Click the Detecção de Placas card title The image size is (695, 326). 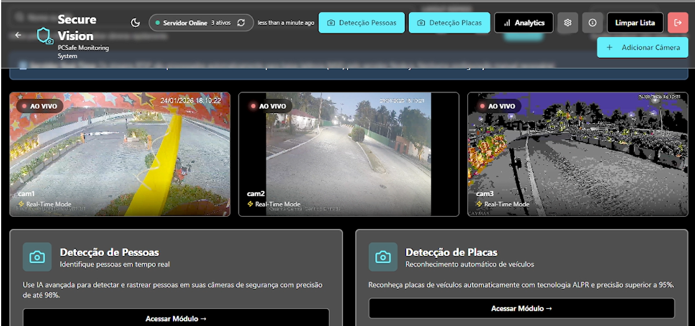tap(452, 252)
